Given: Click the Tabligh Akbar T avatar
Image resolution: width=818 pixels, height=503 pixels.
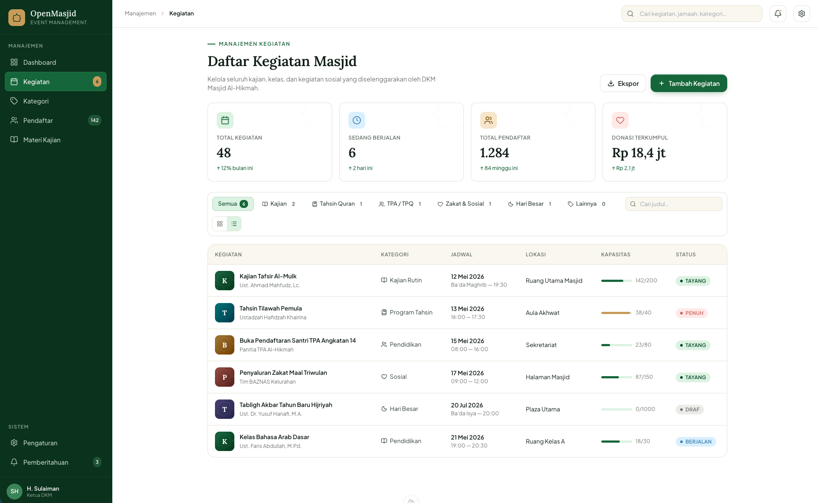Looking at the screenshot, I should (225, 409).
